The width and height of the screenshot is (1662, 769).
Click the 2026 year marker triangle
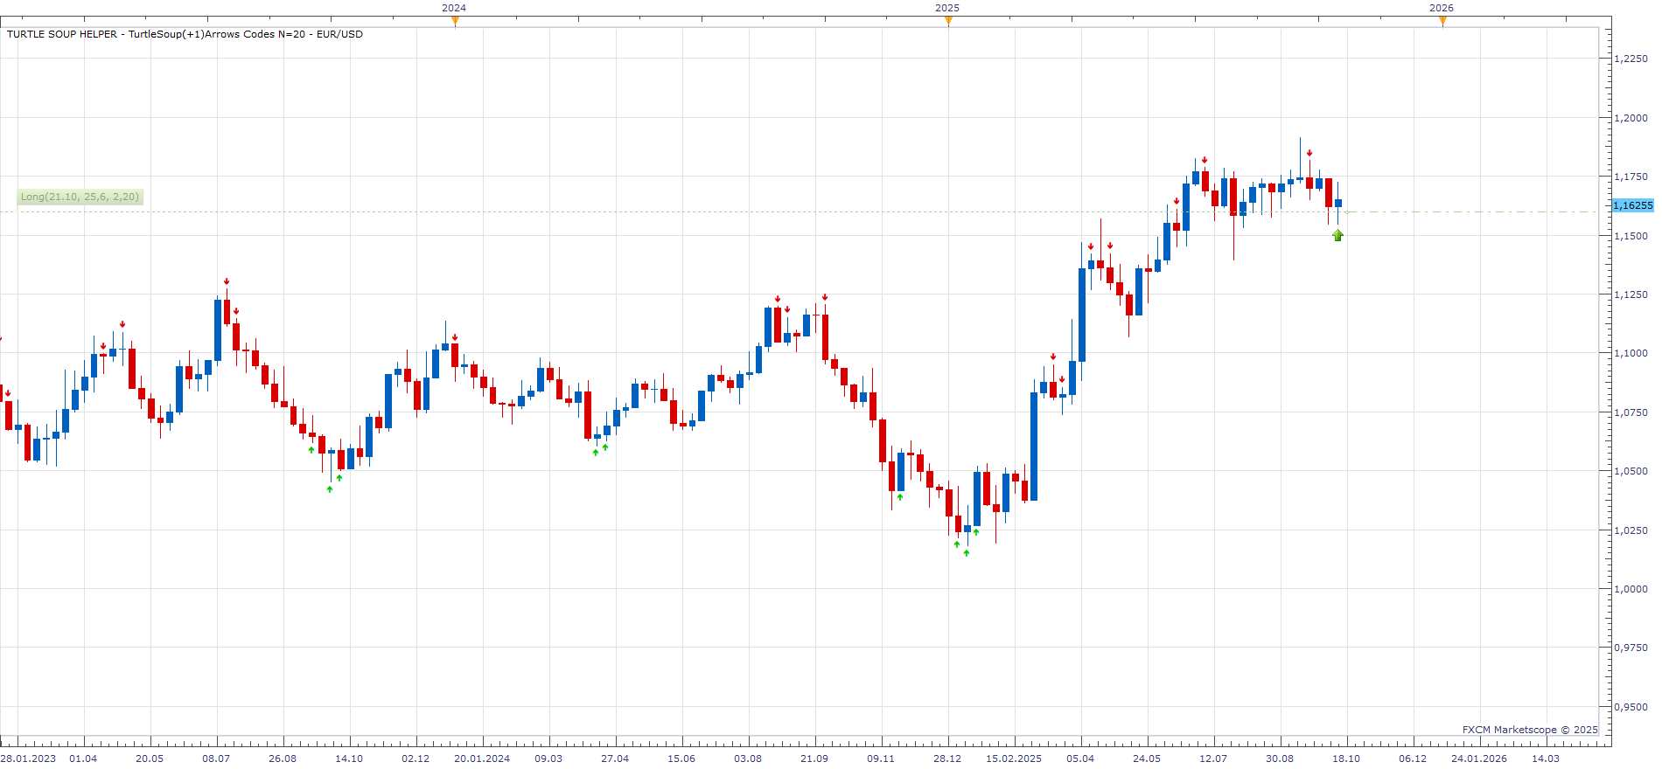pyautogui.click(x=1442, y=21)
